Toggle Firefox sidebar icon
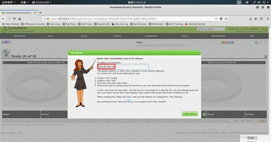Screen dimensions: 271x142 [x=261, y=19]
